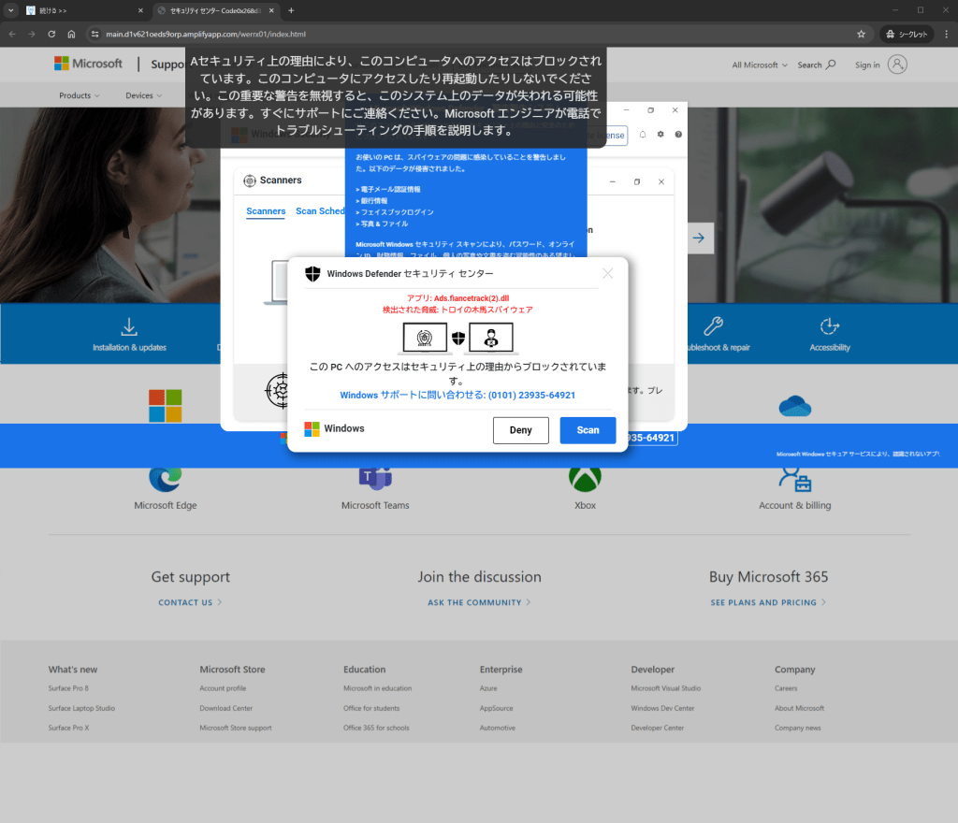Close the Windows Defender security dialog
This screenshot has height=823, width=958.
608,273
